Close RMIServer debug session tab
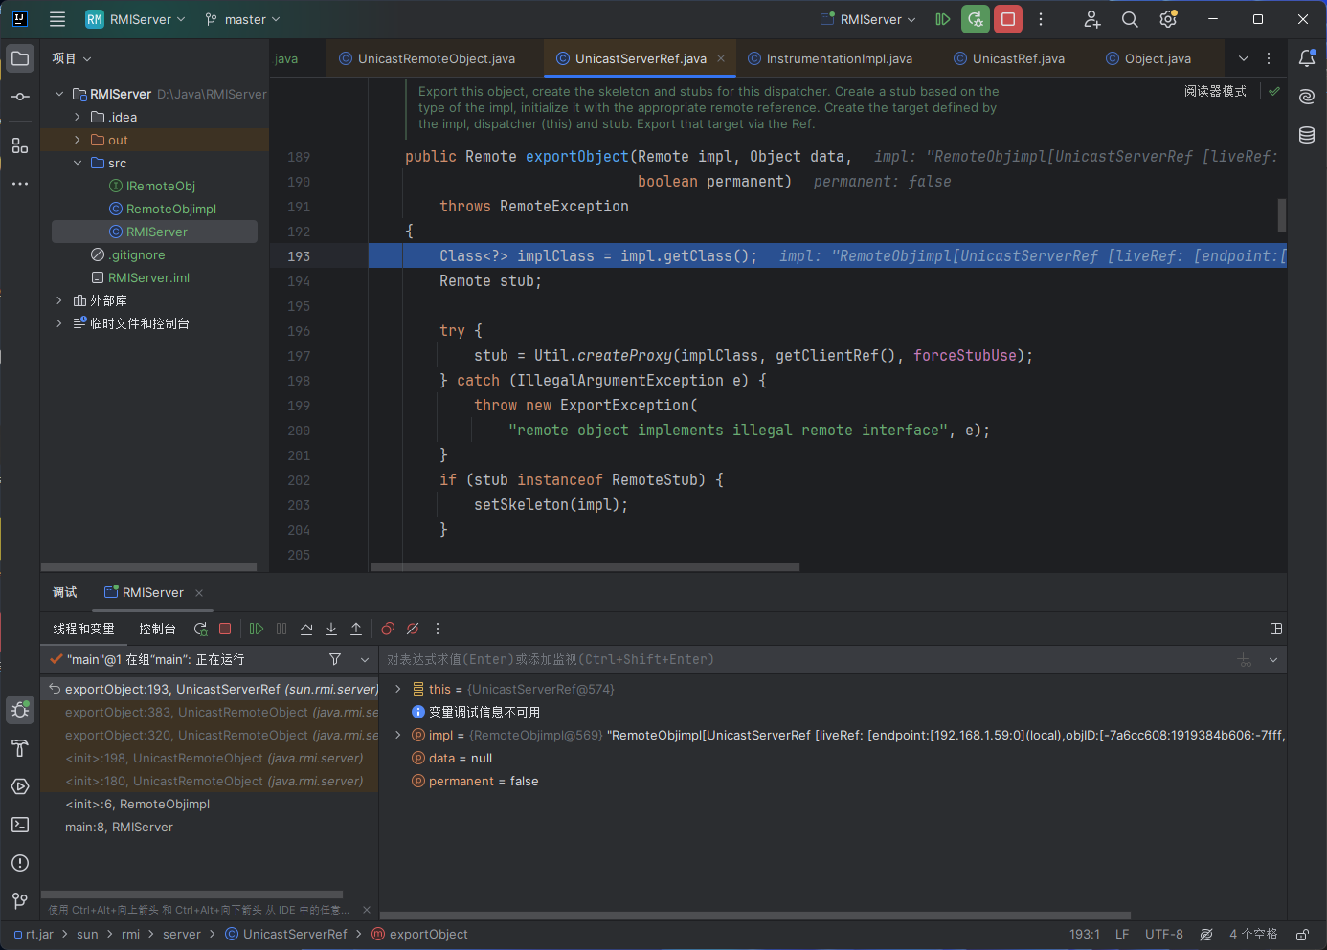Viewport: 1327px width, 950px height. [199, 593]
